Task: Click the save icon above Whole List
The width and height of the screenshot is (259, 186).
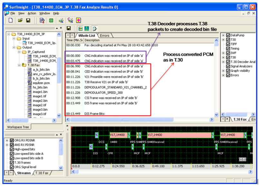Action: (69, 29)
